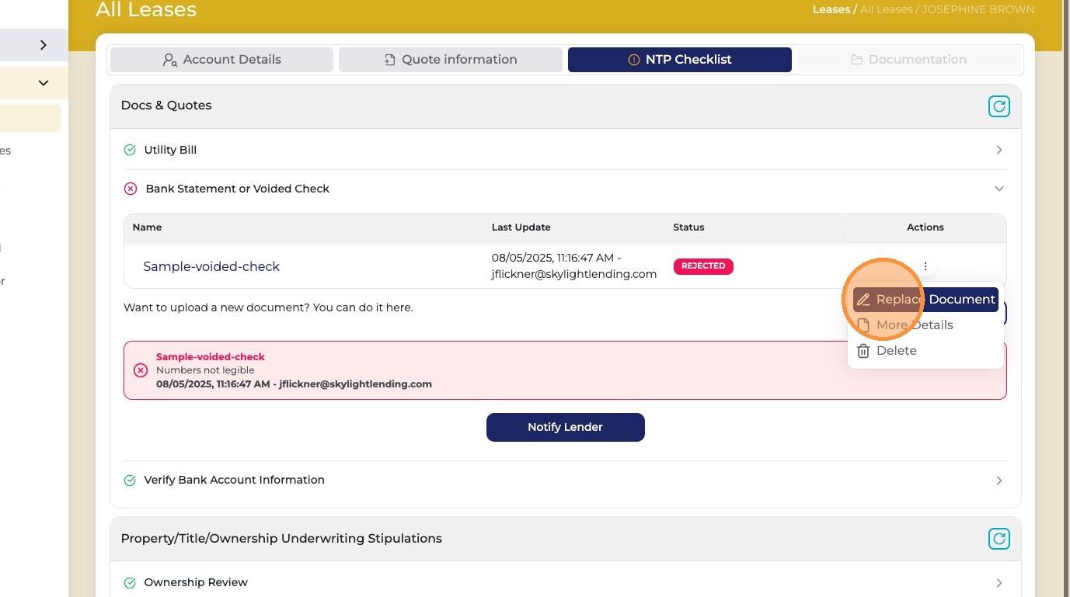Choose Replace Document from actions menu
Viewport: 1070px width, 597px height.
925,300
